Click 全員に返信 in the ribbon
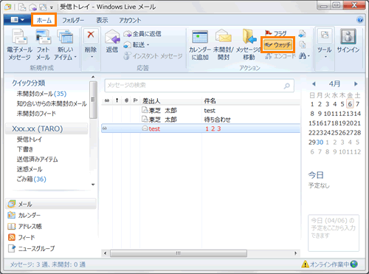The height and width of the screenshot is (274, 369). tap(142, 34)
